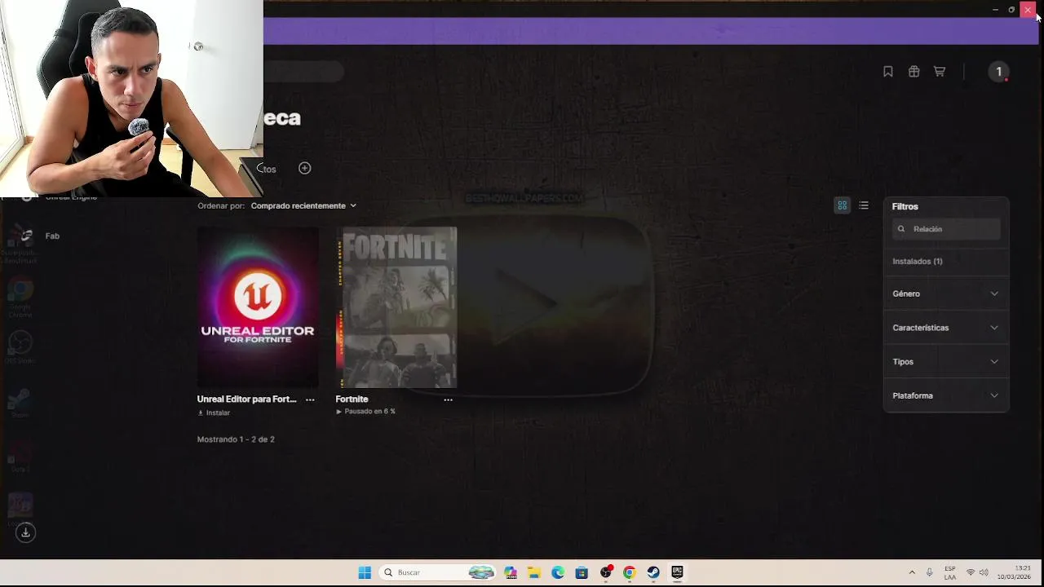Open the volume speaker tray icon
Viewport: 1044px width, 587px height.
984,572
